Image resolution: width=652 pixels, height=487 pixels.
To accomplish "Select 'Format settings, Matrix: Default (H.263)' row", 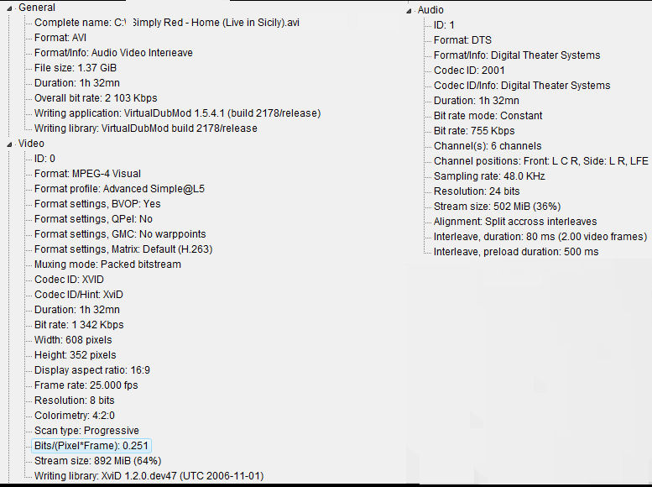I will tap(123, 249).
